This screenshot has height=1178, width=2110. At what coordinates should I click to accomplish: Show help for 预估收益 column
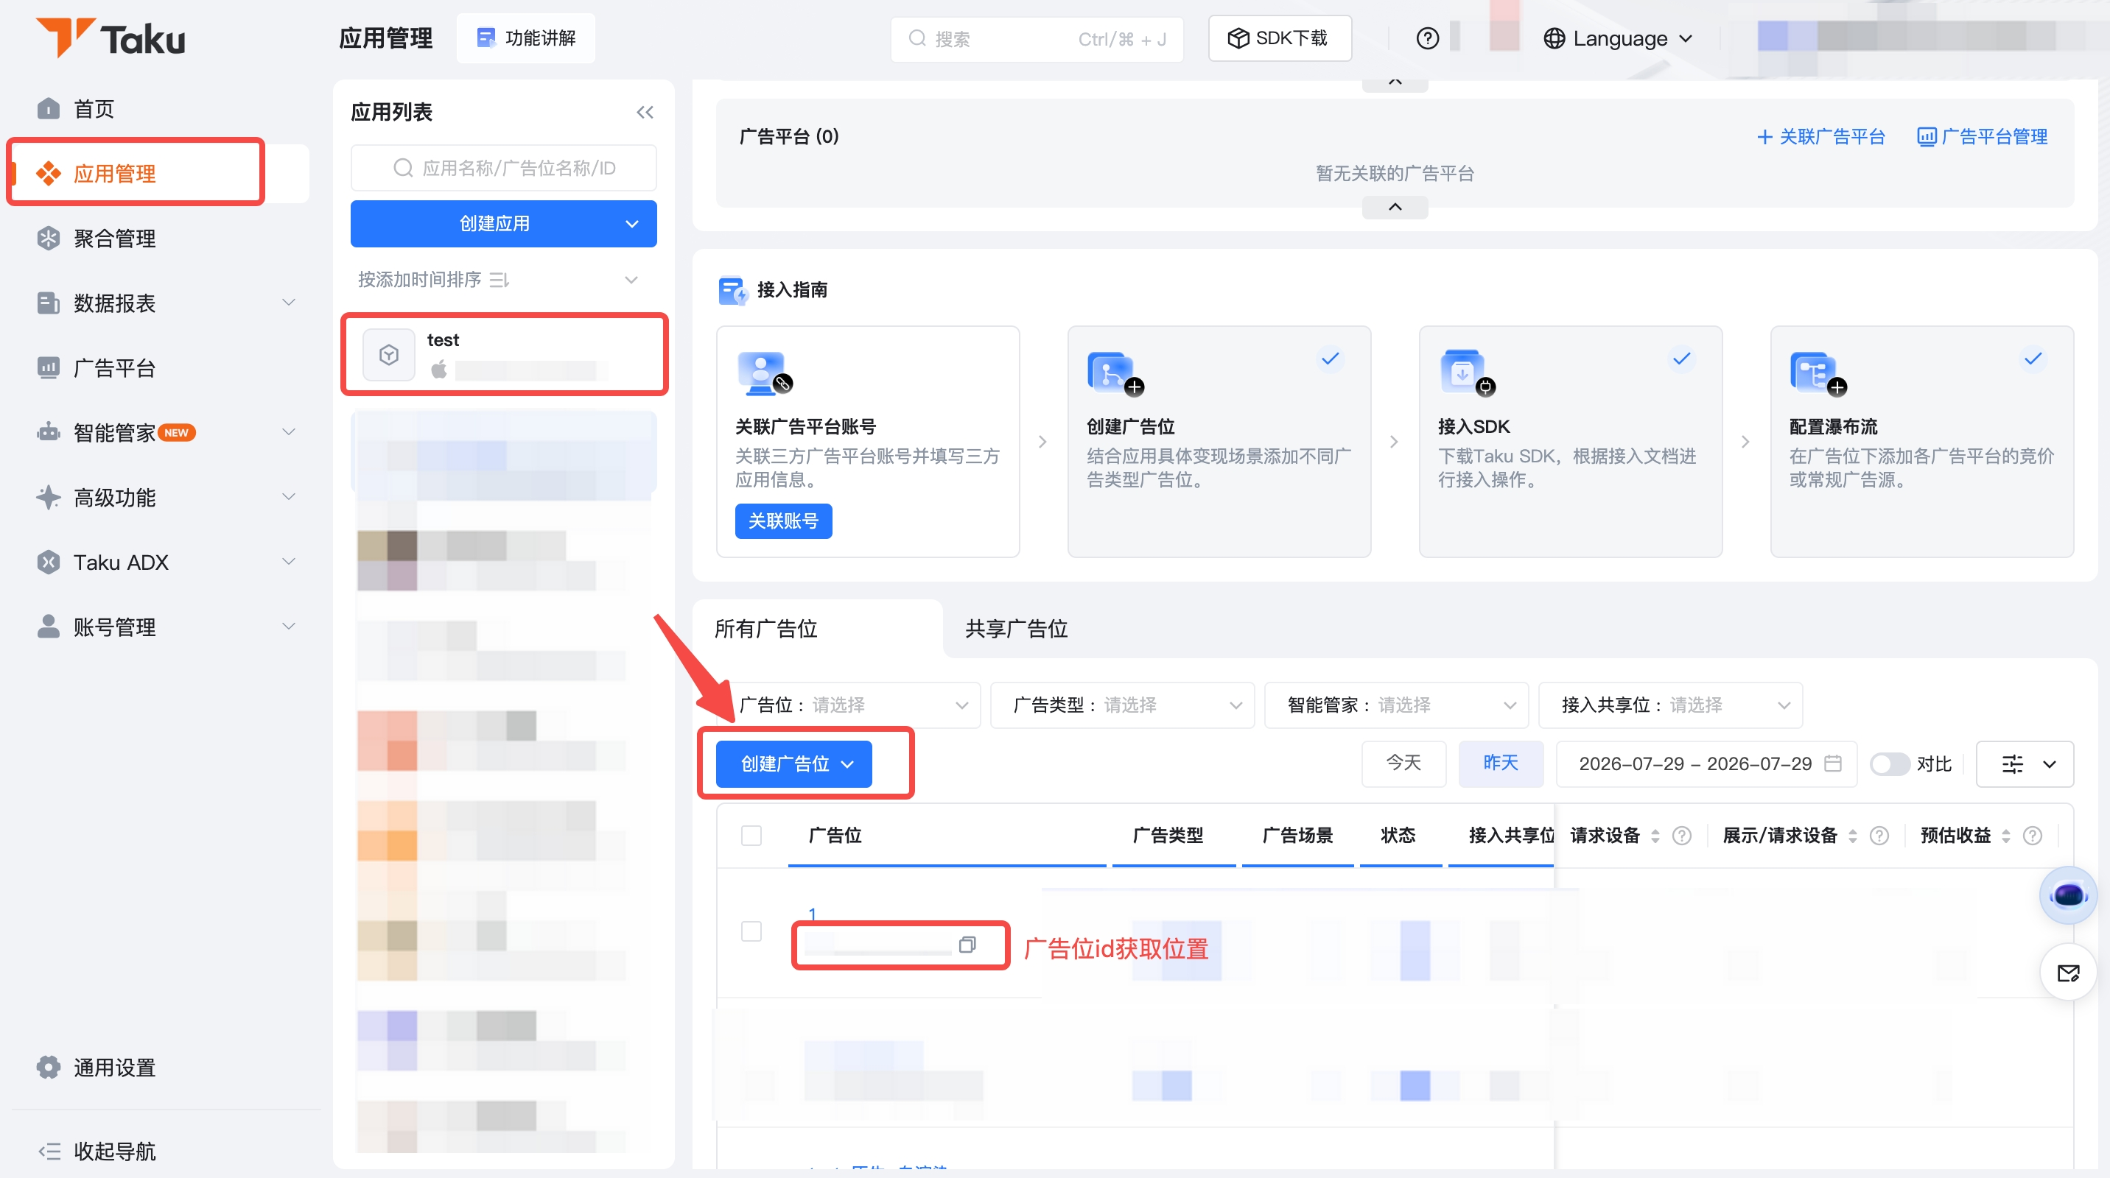2032,835
